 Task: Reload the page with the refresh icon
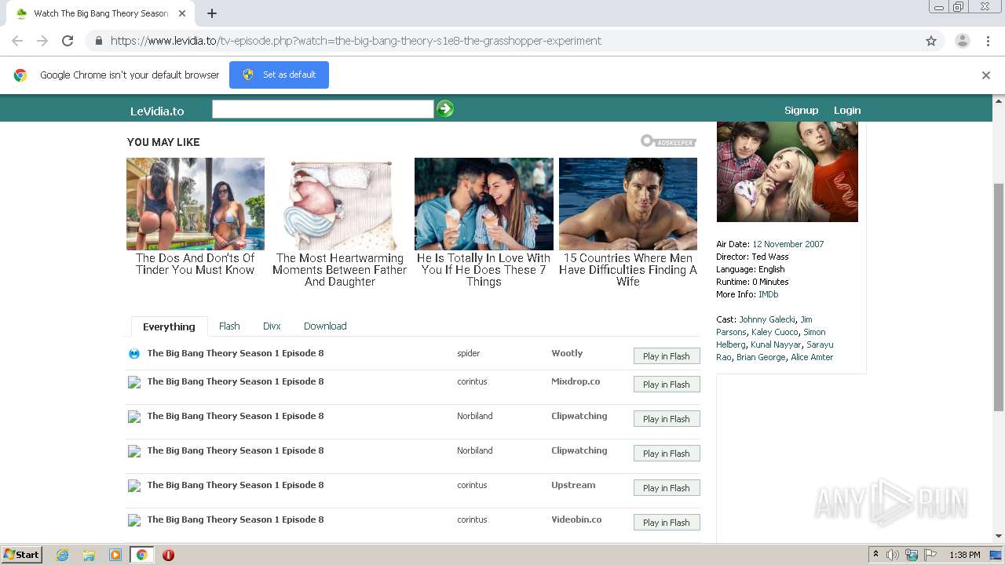(x=68, y=41)
